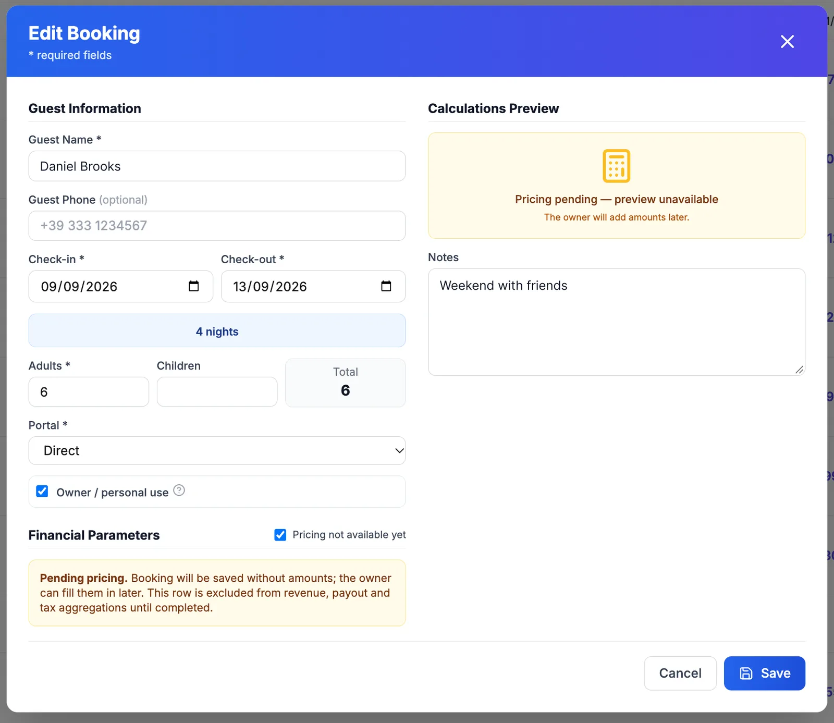Focus the Guest Name field
Viewport: 834px width, 723px height.
(217, 166)
